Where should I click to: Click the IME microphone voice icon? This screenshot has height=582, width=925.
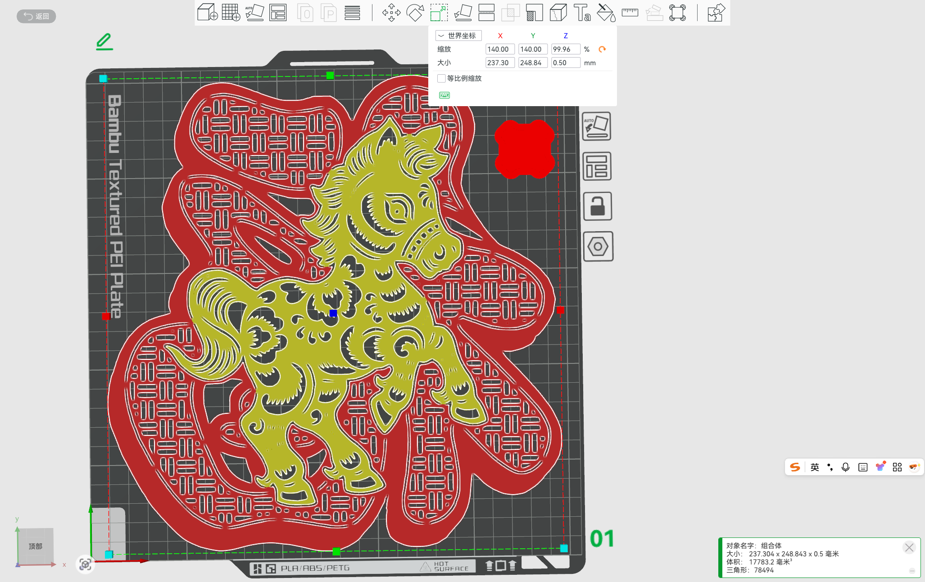tap(845, 467)
